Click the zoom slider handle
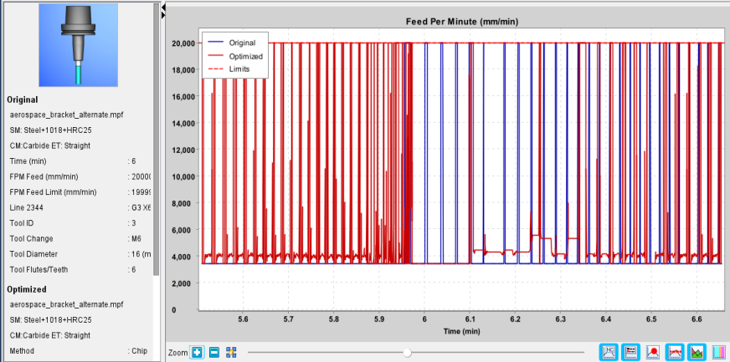Screen dimensions: 730x362 coord(408,353)
